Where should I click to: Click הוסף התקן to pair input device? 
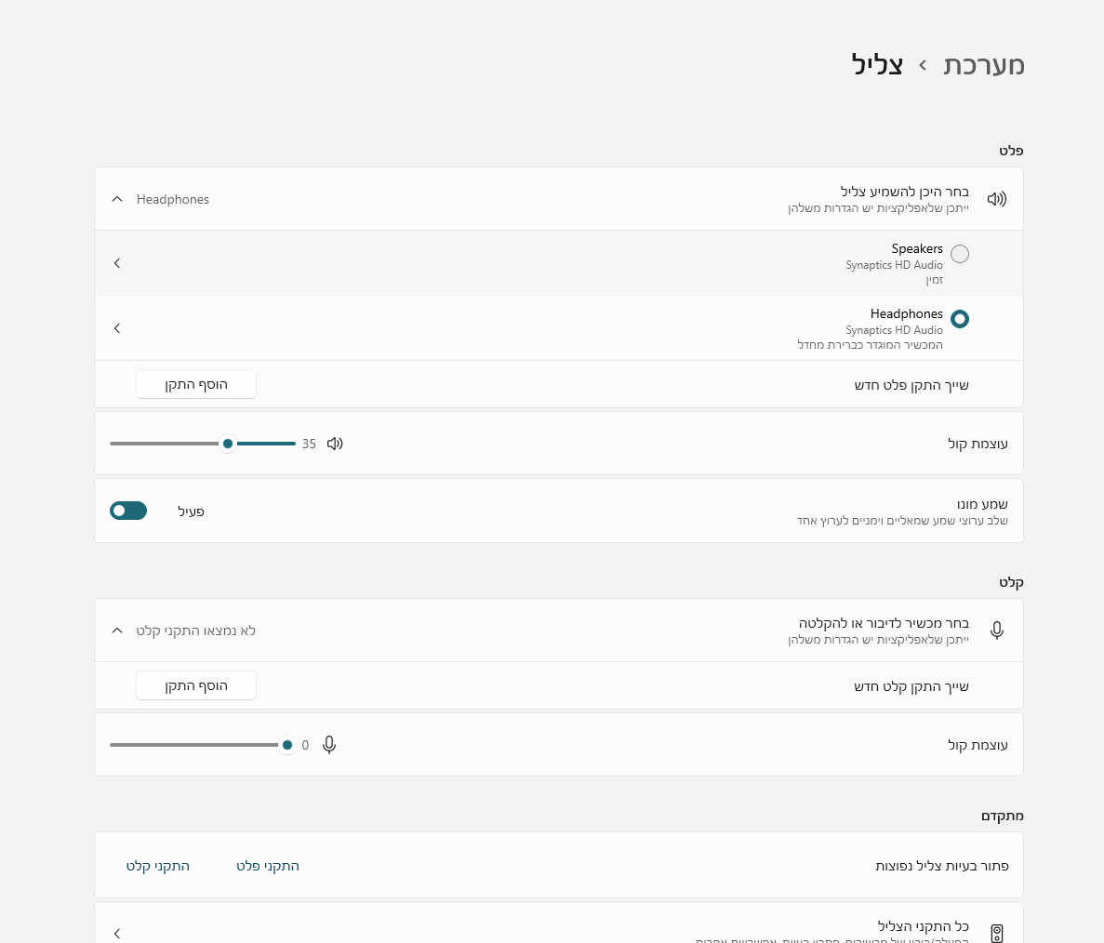(x=196, y=685)
